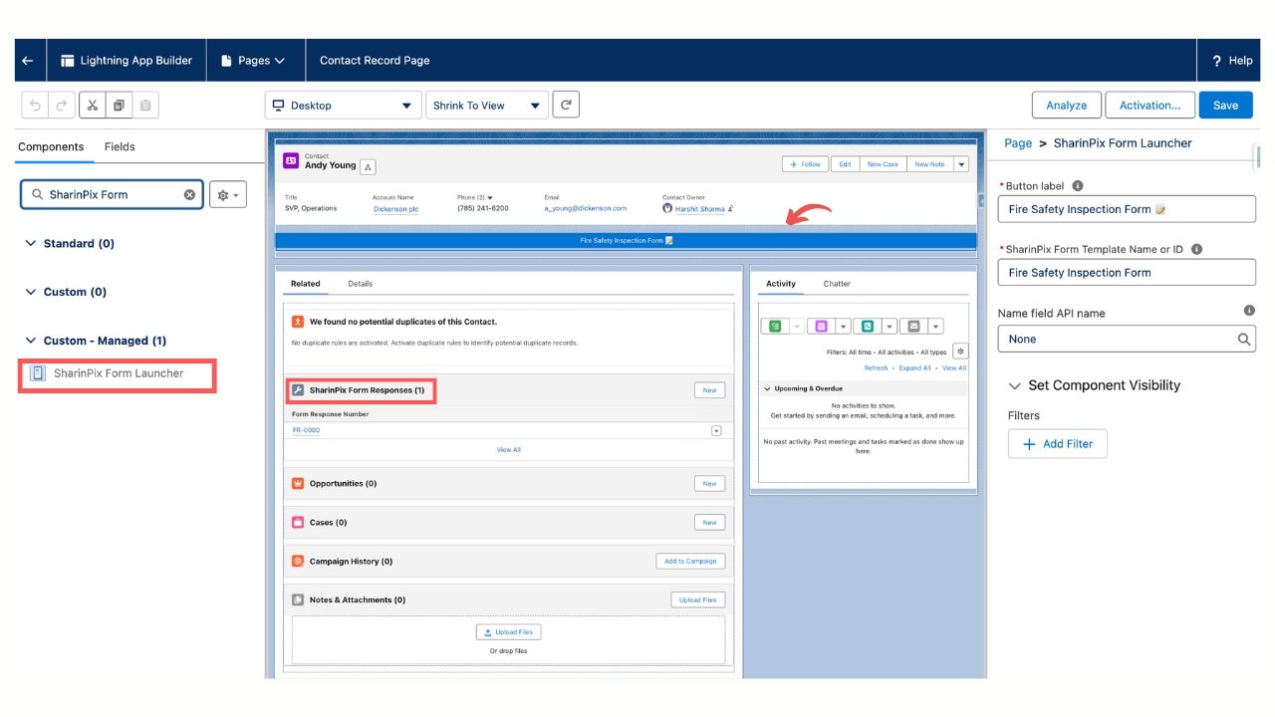Refresh the canvas preview with the reload icon

(566, 105)
